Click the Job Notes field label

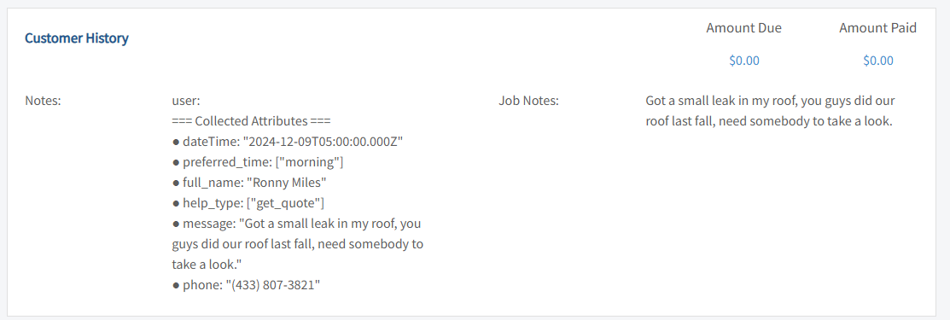pos(528,101)
